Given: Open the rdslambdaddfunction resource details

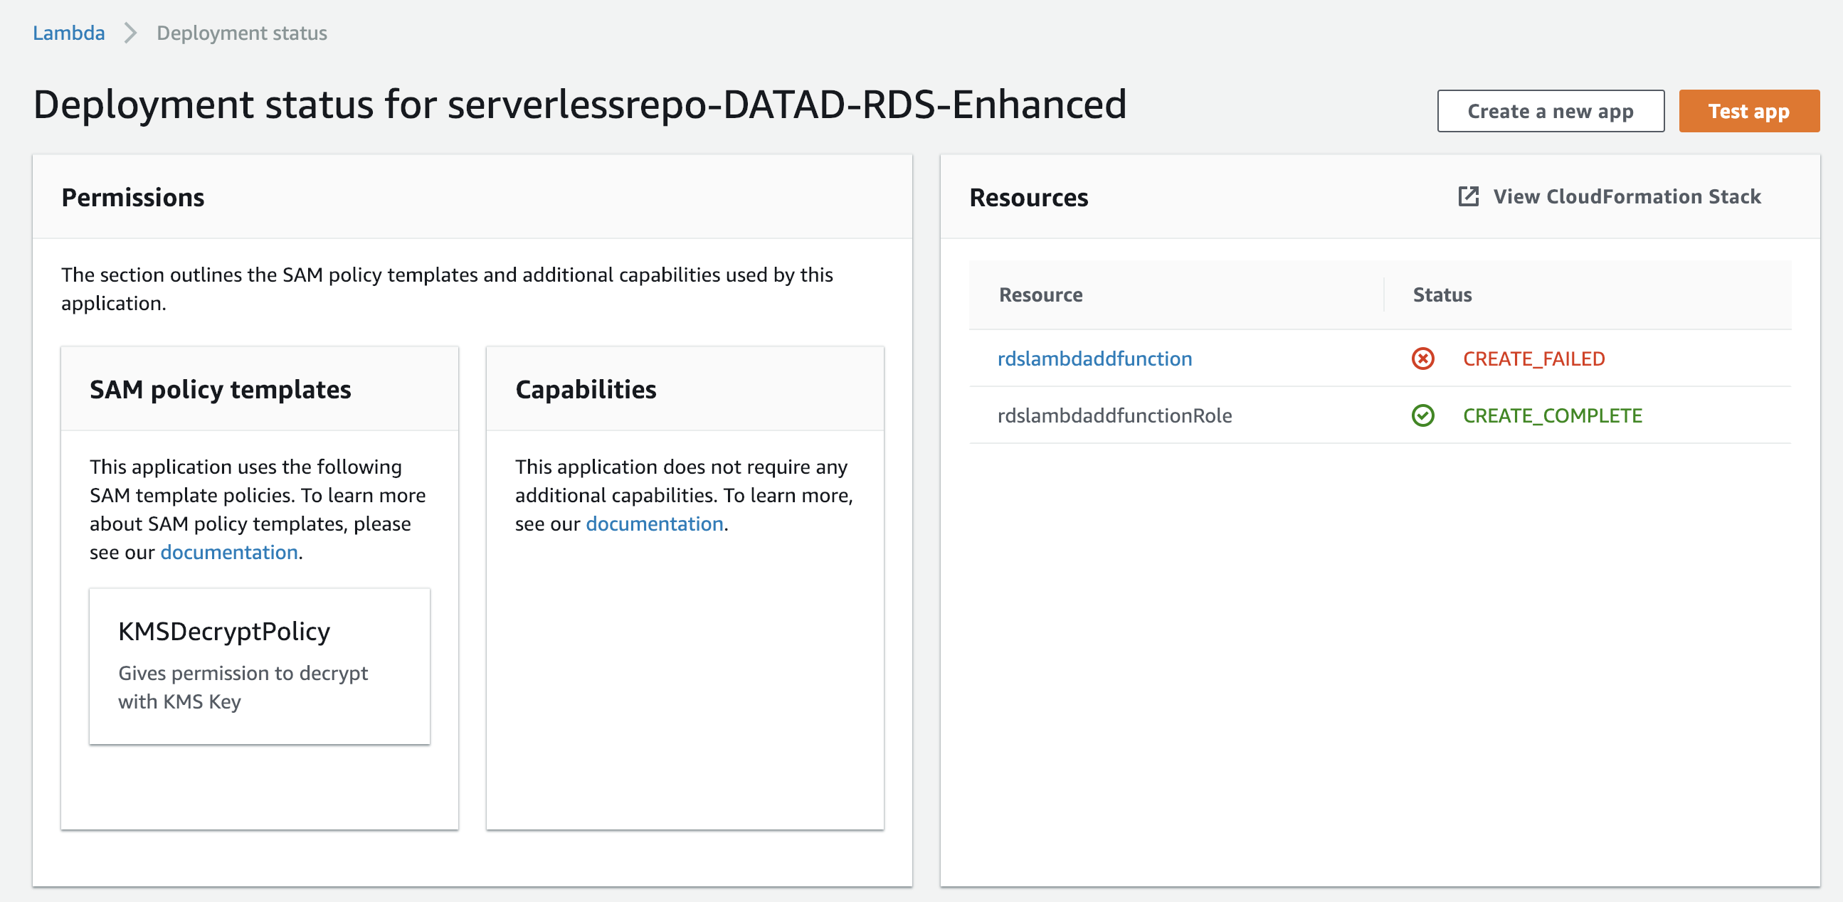Looking at the screenshot, I should coord(1095,359).
